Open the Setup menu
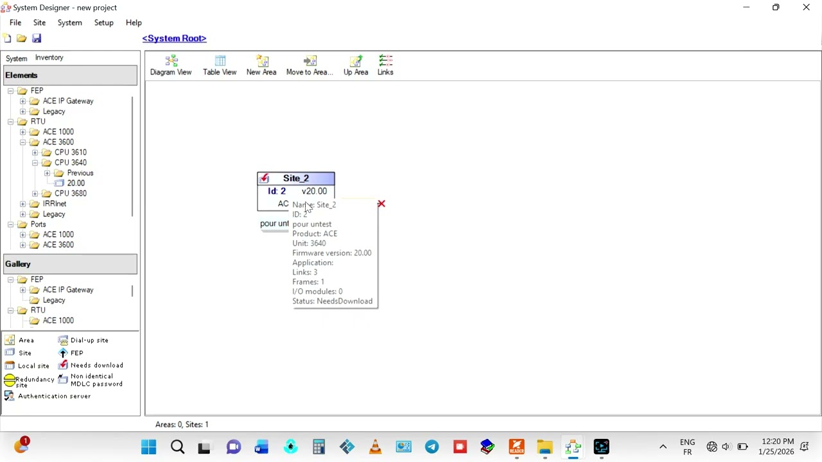Viewport: 822px width, 462px height. (x=103, y=22)
